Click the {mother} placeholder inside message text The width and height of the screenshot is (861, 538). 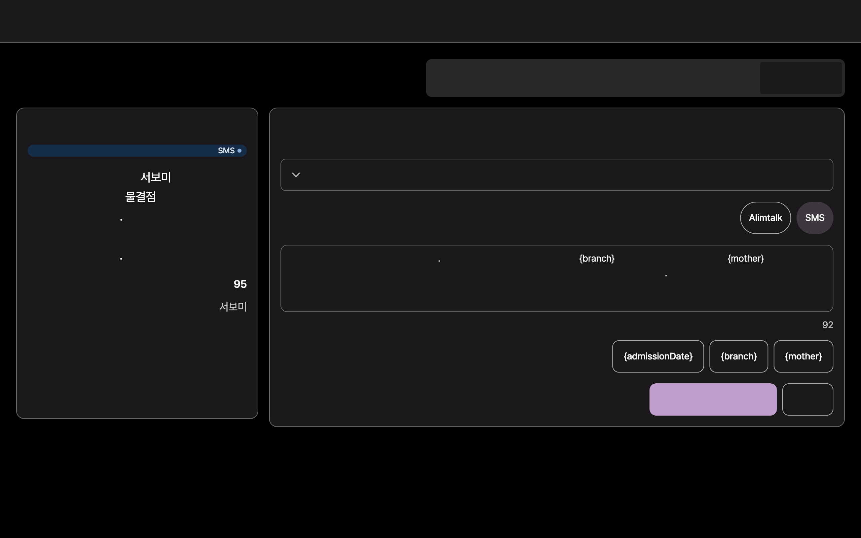tap(745, 258)
